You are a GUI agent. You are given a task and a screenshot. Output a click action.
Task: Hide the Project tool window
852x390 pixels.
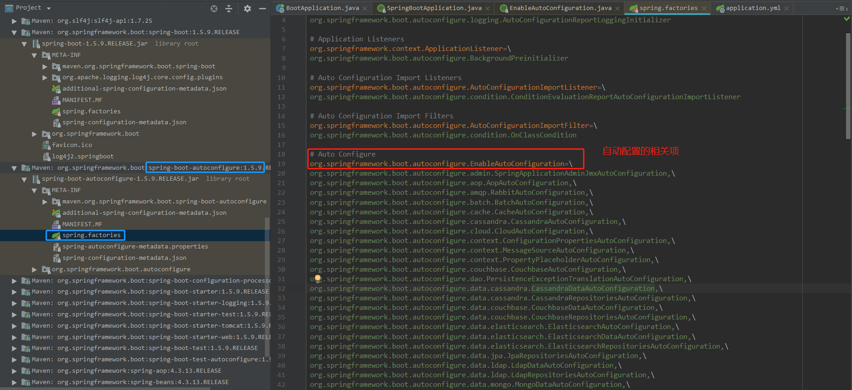click(263, 8)
